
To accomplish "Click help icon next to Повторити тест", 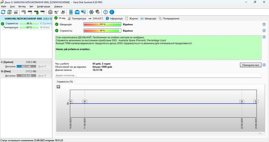I will (264, 65).
